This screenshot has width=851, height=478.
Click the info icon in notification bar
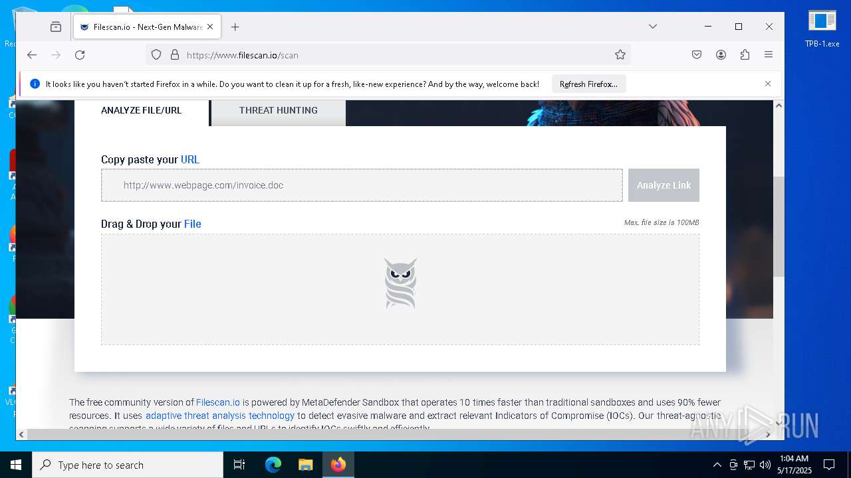(35, 84)
